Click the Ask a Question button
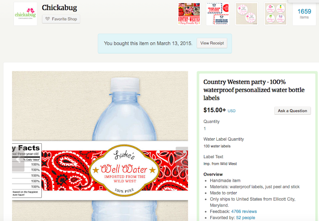 coord(292,111)
